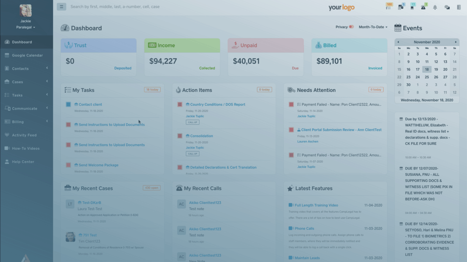Image resolution: width=467 pixels, height=262 pixels.
Task: Open the Activity Feed in the sidebar
Action: pos(24,135)
